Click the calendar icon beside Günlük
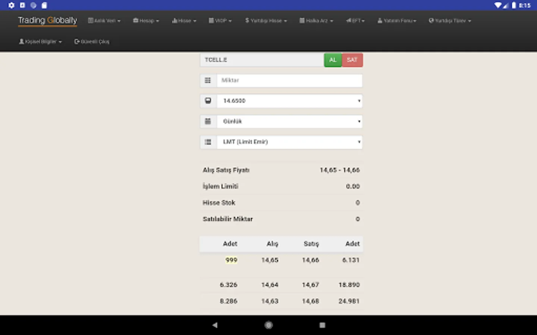 (208, 121)
